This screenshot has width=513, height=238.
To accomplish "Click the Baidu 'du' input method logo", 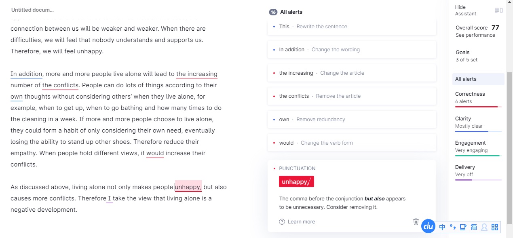I will (x=428, y=227).
